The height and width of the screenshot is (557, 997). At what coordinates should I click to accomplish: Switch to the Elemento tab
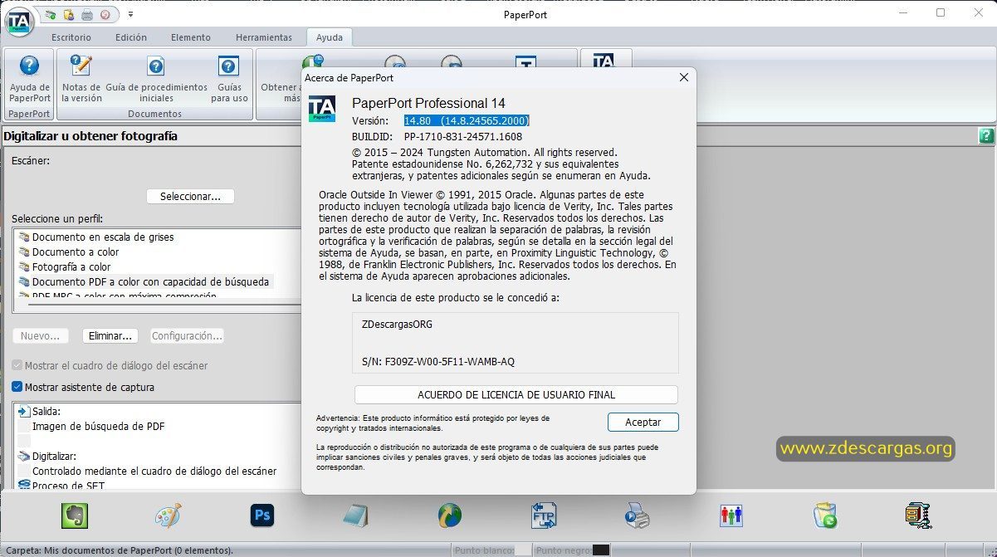pyautogui.click(x=191, y=37)
